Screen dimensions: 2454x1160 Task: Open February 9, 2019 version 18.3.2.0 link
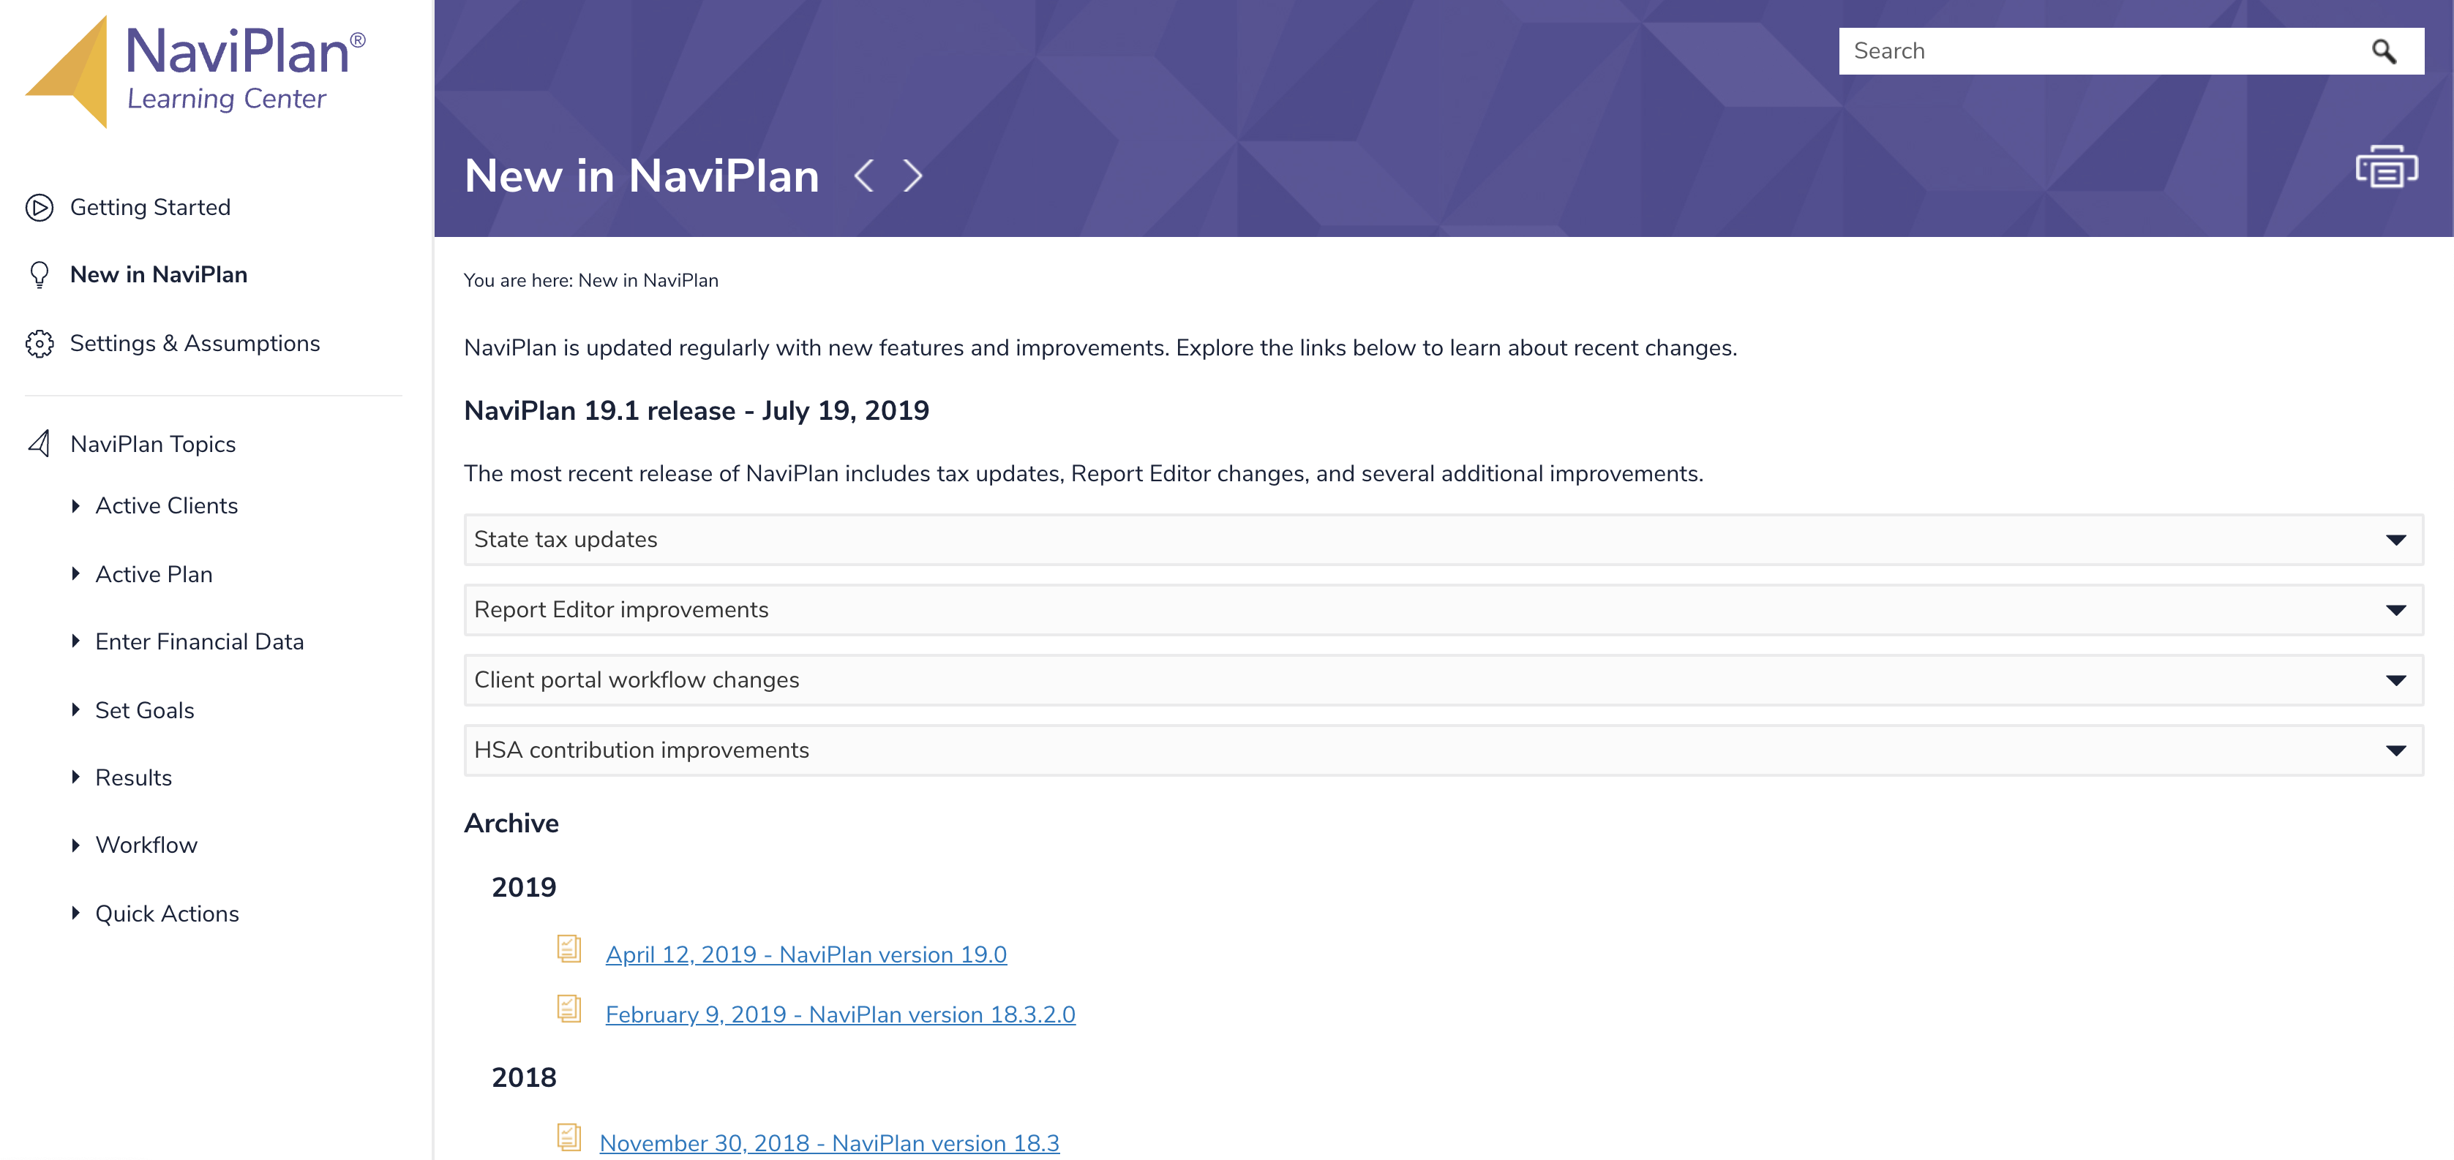(840, 1014)
